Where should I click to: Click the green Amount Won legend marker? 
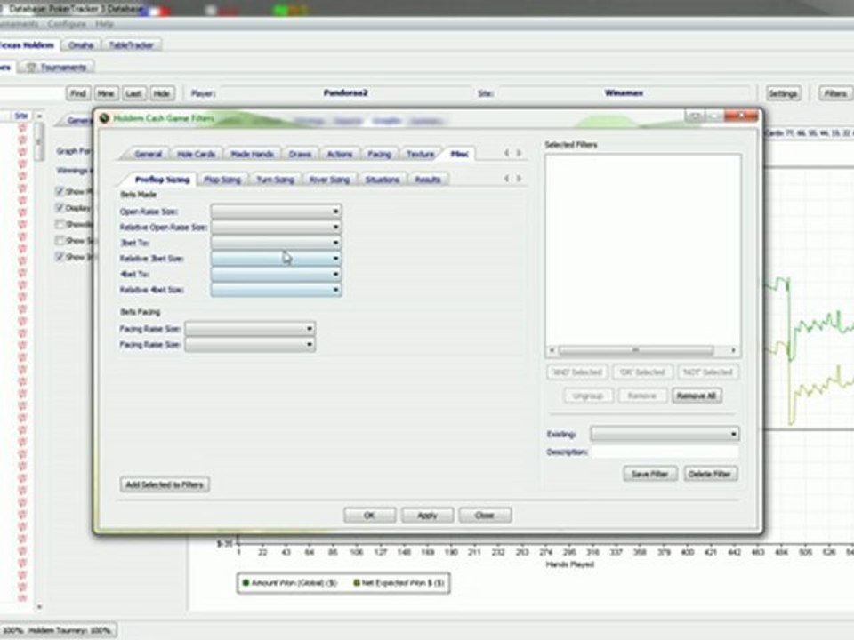tap(246, 583)
